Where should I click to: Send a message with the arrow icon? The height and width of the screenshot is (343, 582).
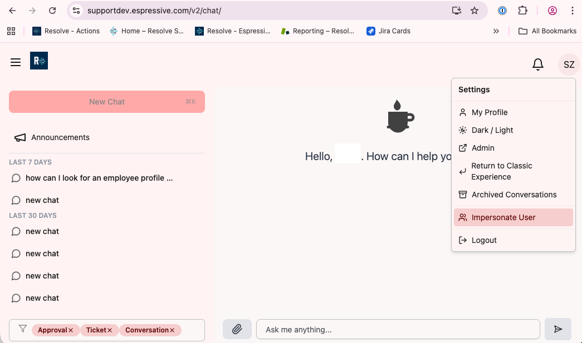point(558,329)
